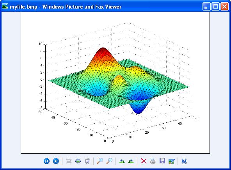Go to the previous image
Viewport: 231px width, 170px height.
pyautogui.click(x=46, y=161)
